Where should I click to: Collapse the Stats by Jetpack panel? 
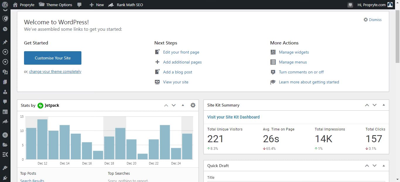point(183,105)
